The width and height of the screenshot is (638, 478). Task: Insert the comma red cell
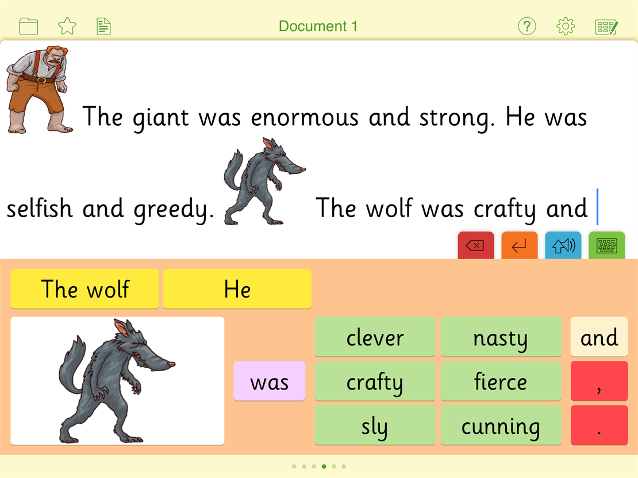click(599, 381)
